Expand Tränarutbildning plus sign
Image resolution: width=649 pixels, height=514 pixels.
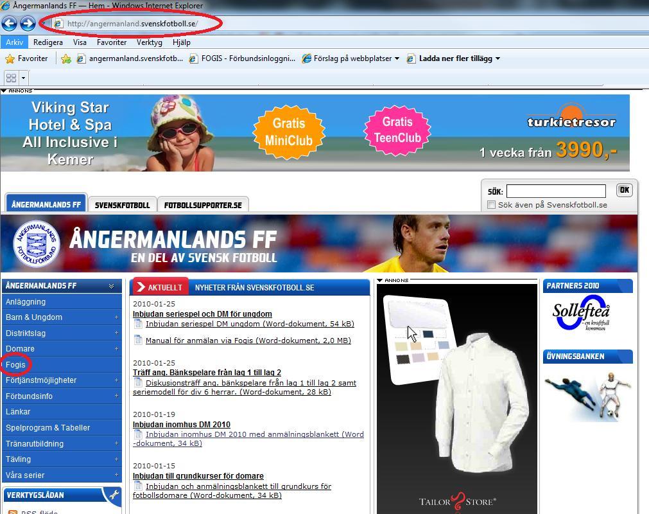[x=116, y=443]
